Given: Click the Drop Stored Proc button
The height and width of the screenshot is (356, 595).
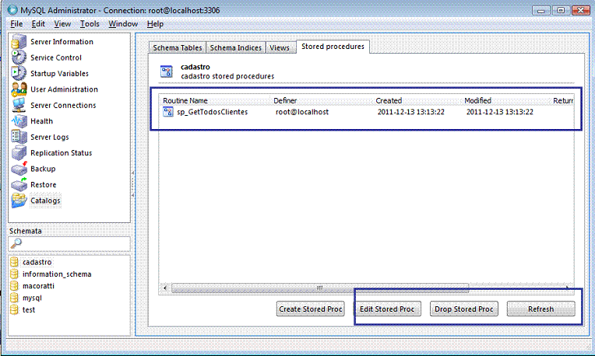Looking at the screenshot, I should pyautogui.click(x=463, y=309).
